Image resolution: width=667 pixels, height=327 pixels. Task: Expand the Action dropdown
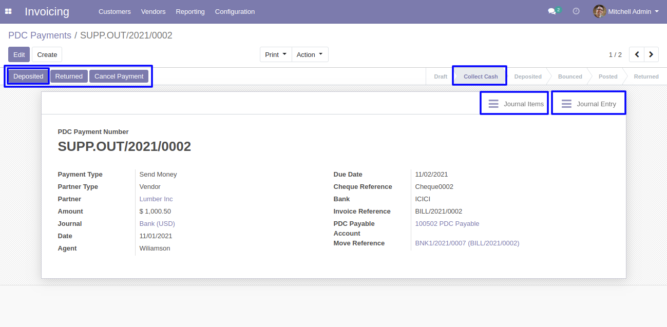coord(310,54)
